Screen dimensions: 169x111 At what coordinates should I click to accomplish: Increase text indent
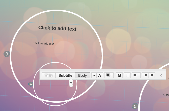coord(152,75)
